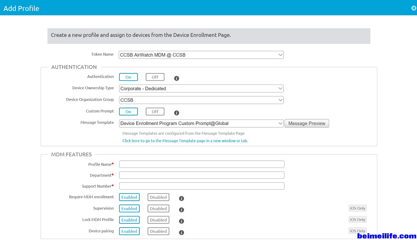Screen dimensions: 417x240
Task: Click the Message Preview button
Action: 306,123
